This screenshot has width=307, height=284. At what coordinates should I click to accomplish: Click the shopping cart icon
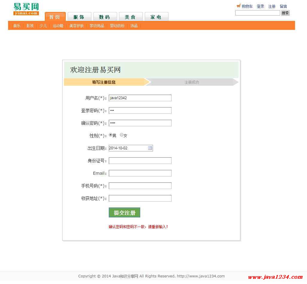click(238, 6)
